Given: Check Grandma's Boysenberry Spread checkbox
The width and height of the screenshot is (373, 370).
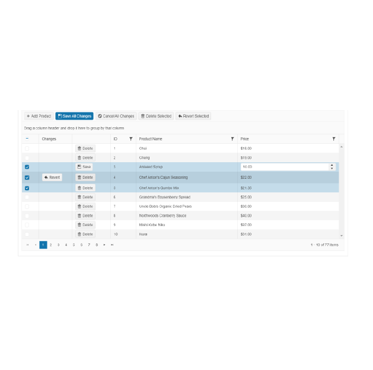Looking at the screenshot, I should (x=27, y=197).
